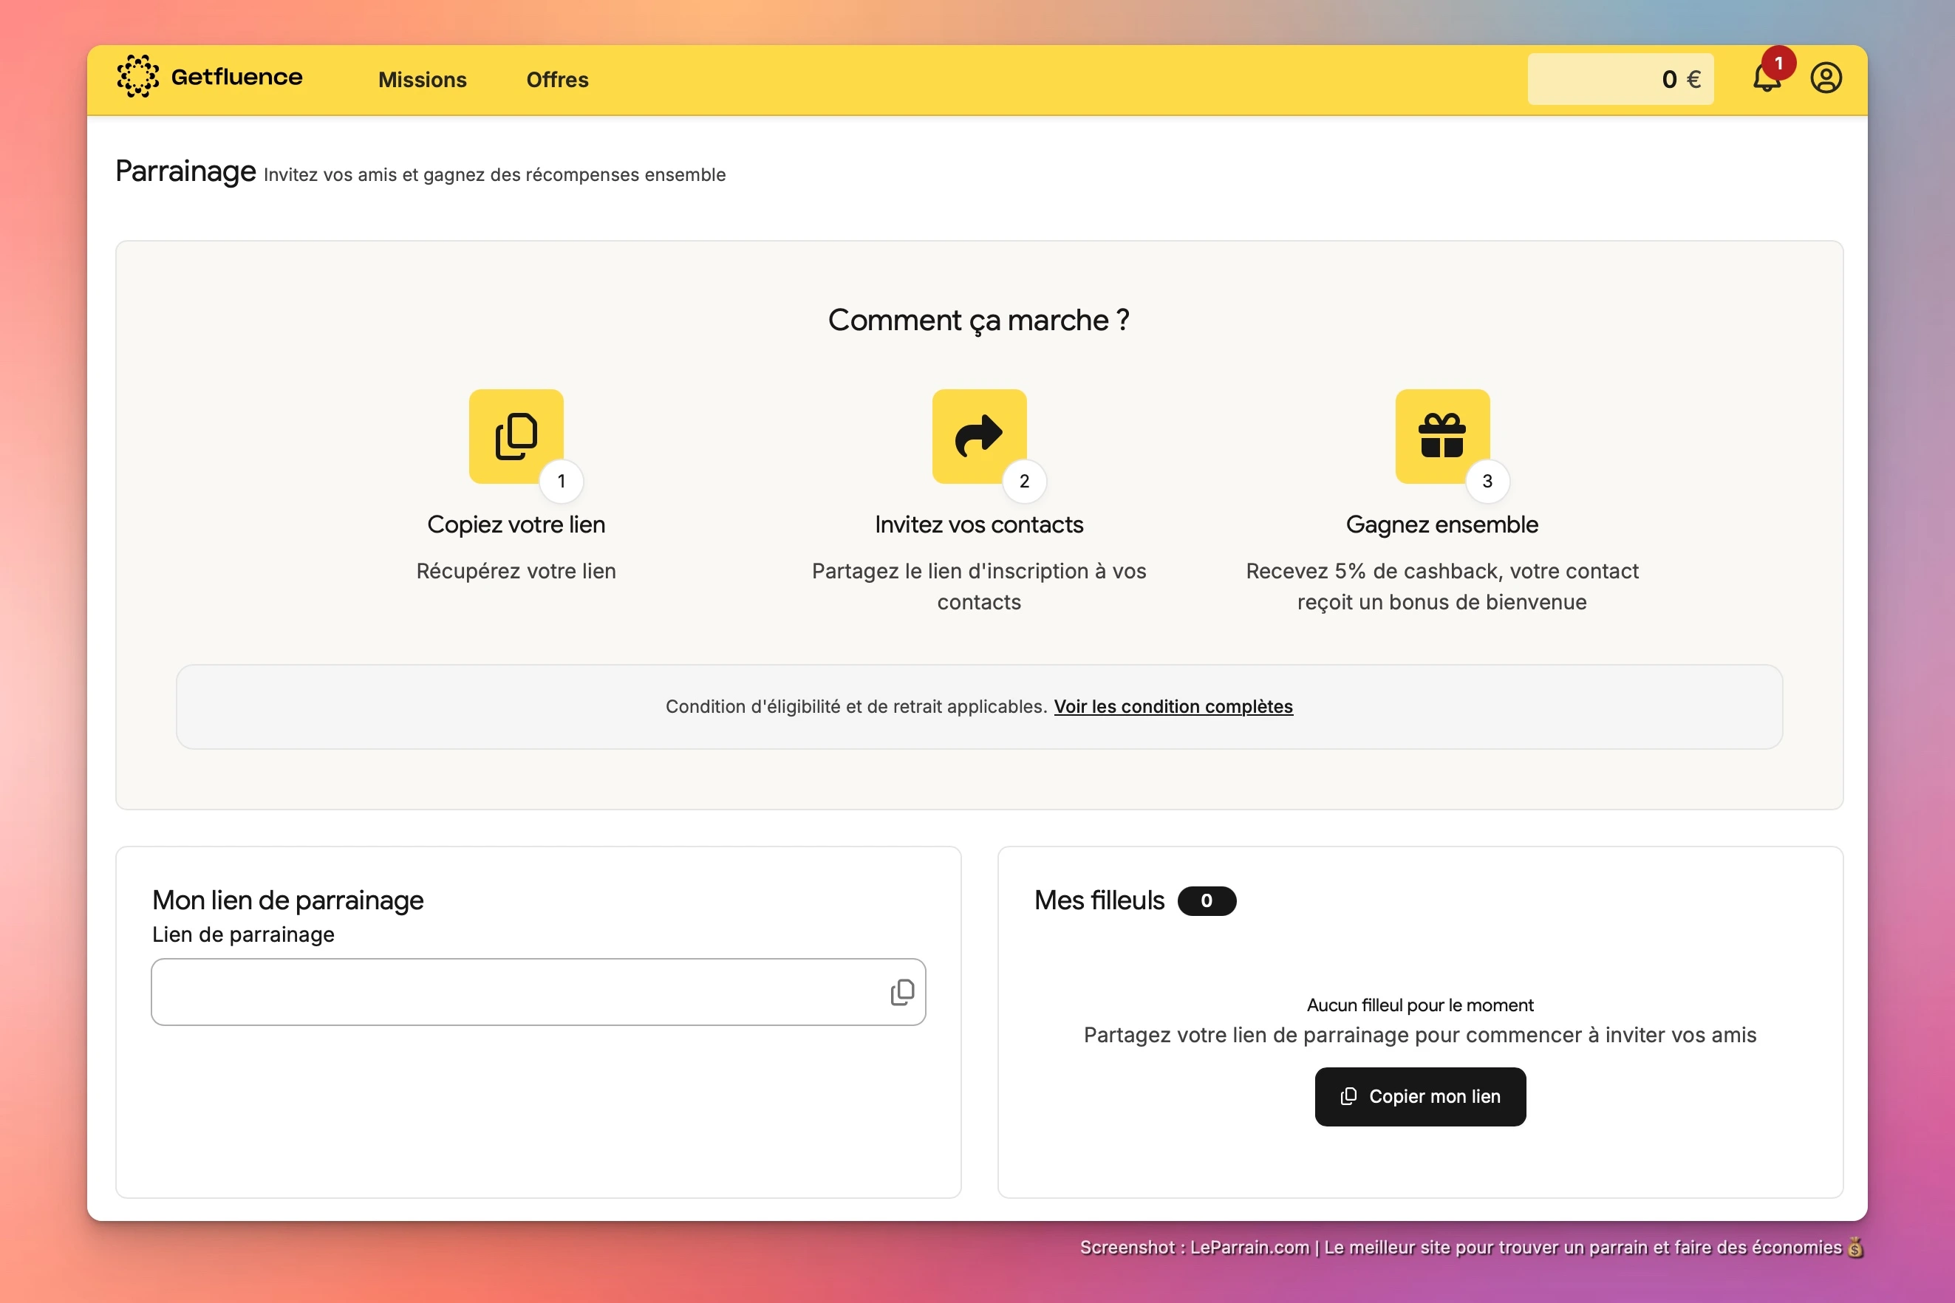The height and width of the screenshot is (1303, 1955).
Task: Click the Mes filleuls counter badge showing 0
Action: 1207,901
